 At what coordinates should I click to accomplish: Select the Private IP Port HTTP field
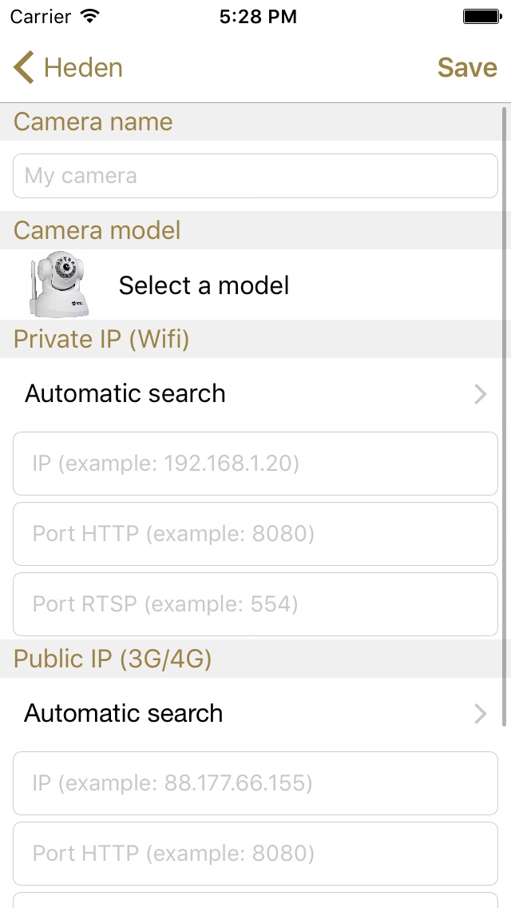point(255,534)
